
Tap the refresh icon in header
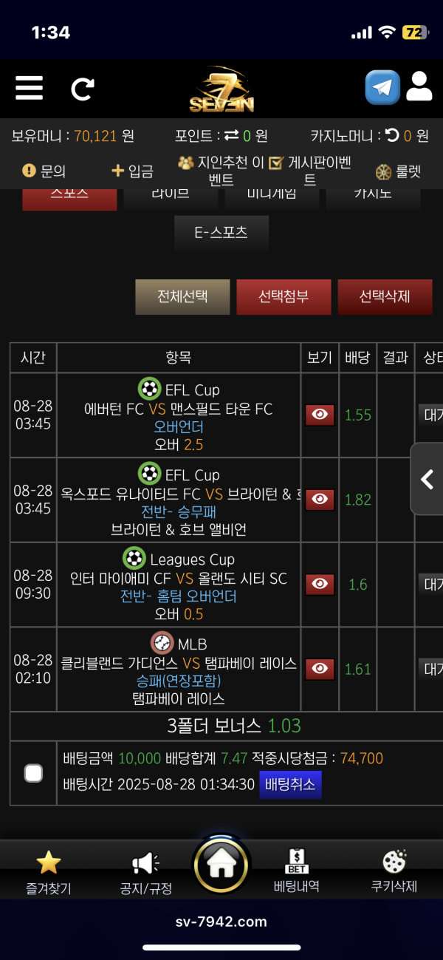tap(82, 89)
